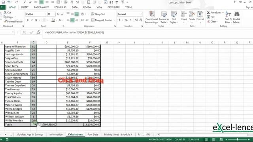Click the formula bar Cancel X button
Screen dimensions: 253x142
click(x=24, y=32)
